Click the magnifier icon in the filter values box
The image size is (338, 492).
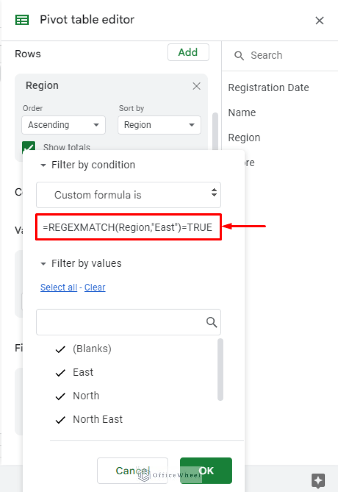[211, 322]
